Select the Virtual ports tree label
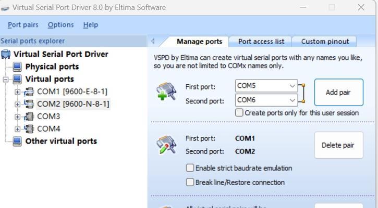The image size is (378, 208). point(50,79)
